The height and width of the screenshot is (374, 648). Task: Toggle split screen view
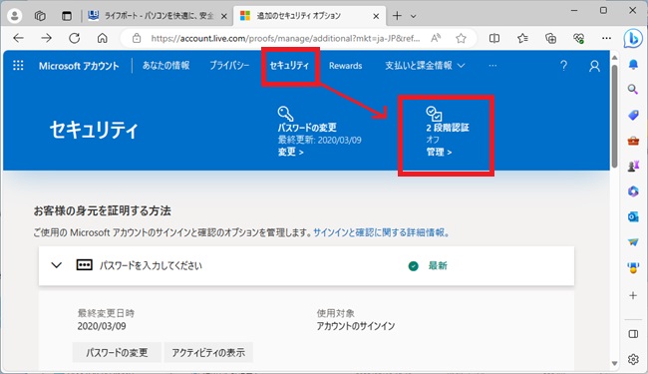(x=494, y=38)
